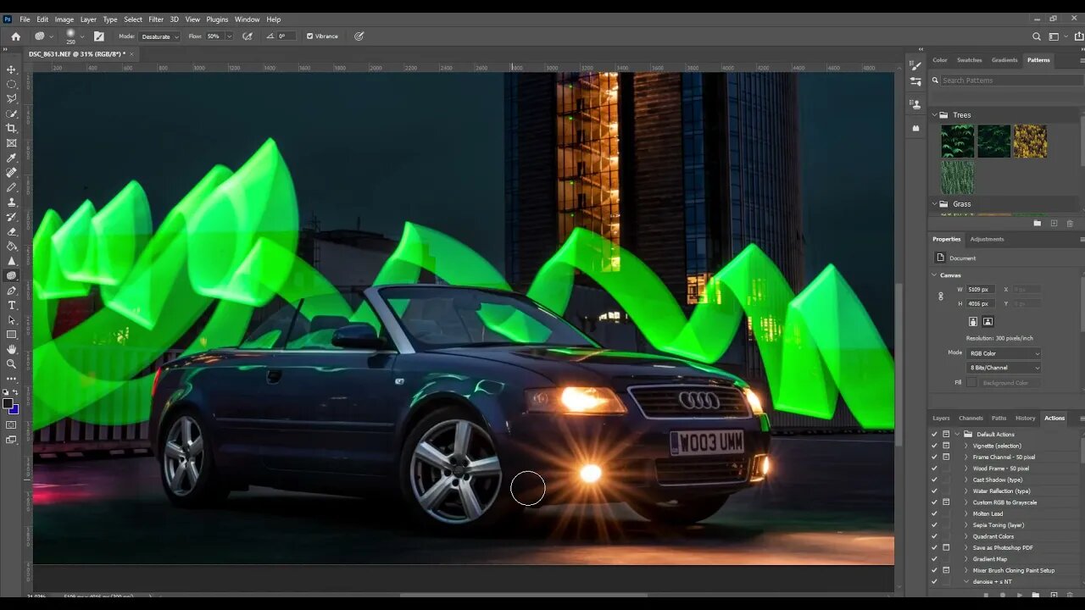Select the Pen tool
Image resolution: width=1085 pixels, height=610 pixels.
pos(12,291)
